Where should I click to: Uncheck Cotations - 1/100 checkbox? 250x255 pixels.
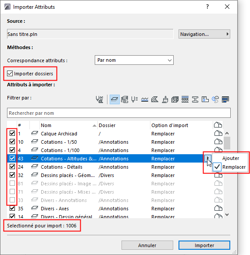(12, 150)
